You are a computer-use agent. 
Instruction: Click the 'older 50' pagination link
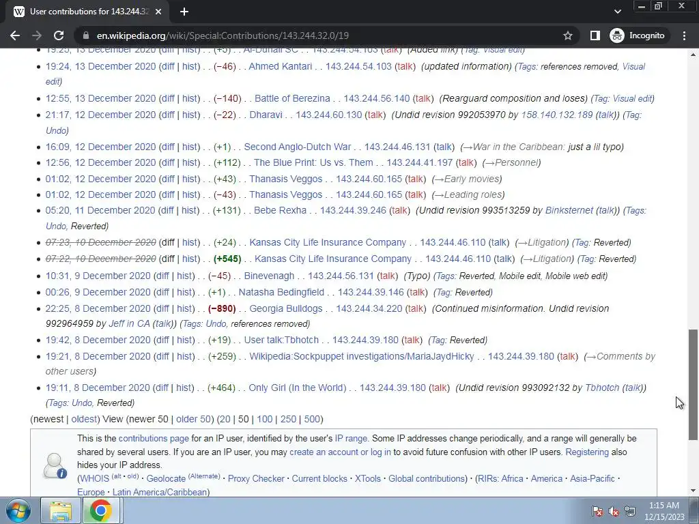193,420
